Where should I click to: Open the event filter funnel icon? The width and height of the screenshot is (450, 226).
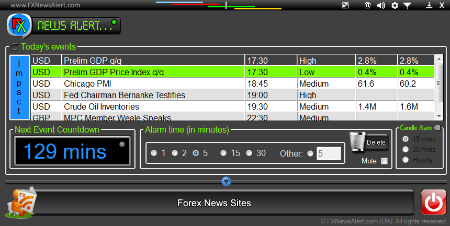click(407, 5)
